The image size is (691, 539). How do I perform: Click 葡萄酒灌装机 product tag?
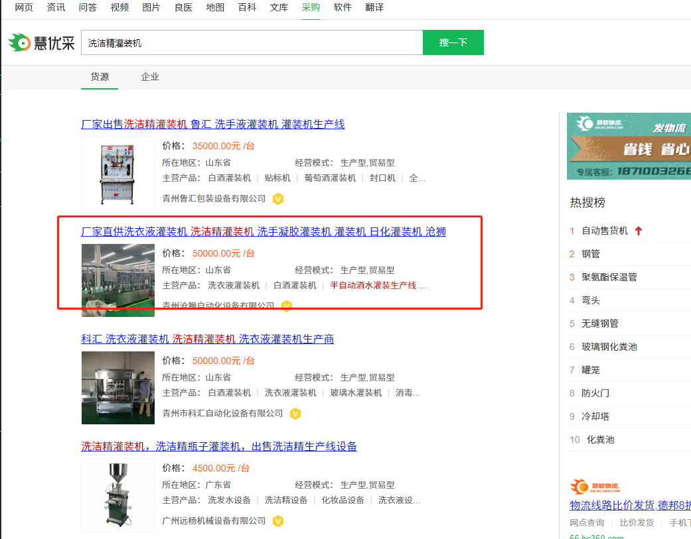coord(330,178)
